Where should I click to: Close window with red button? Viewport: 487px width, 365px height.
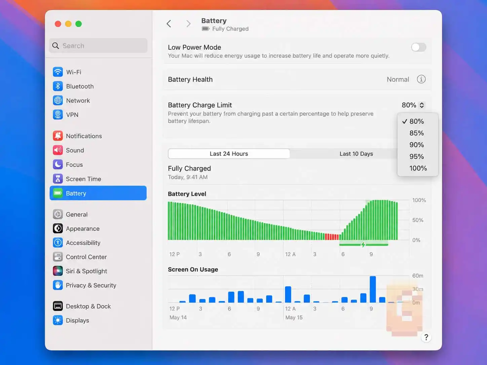(58, 24)
